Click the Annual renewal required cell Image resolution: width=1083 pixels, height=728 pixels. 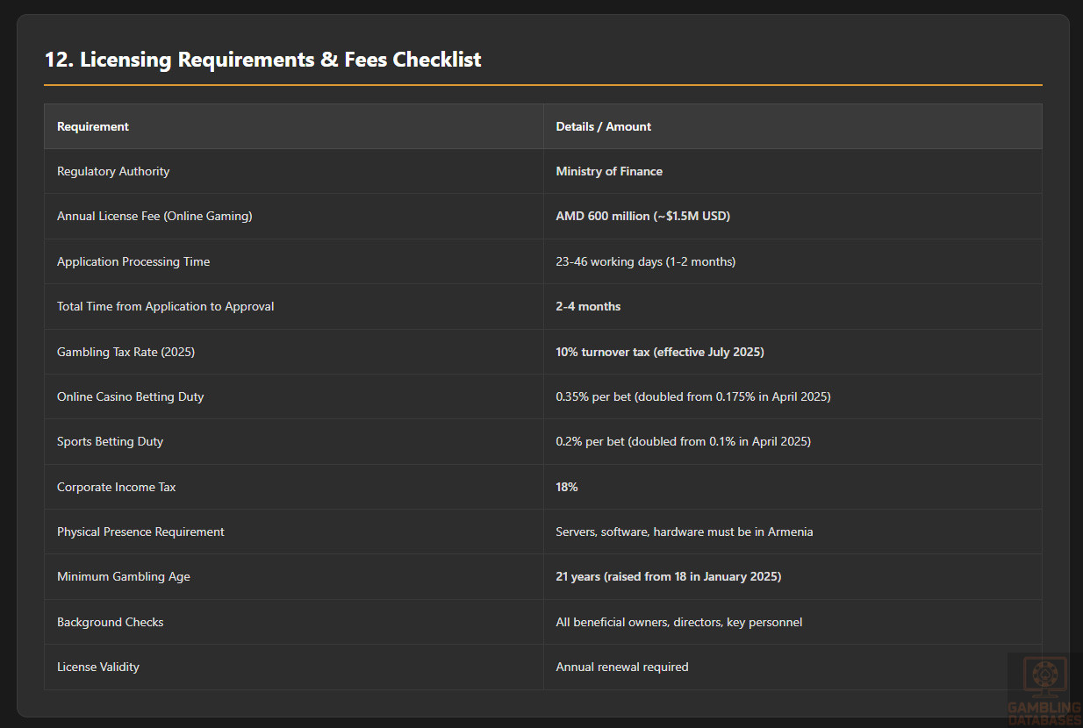tap(621, 667)
